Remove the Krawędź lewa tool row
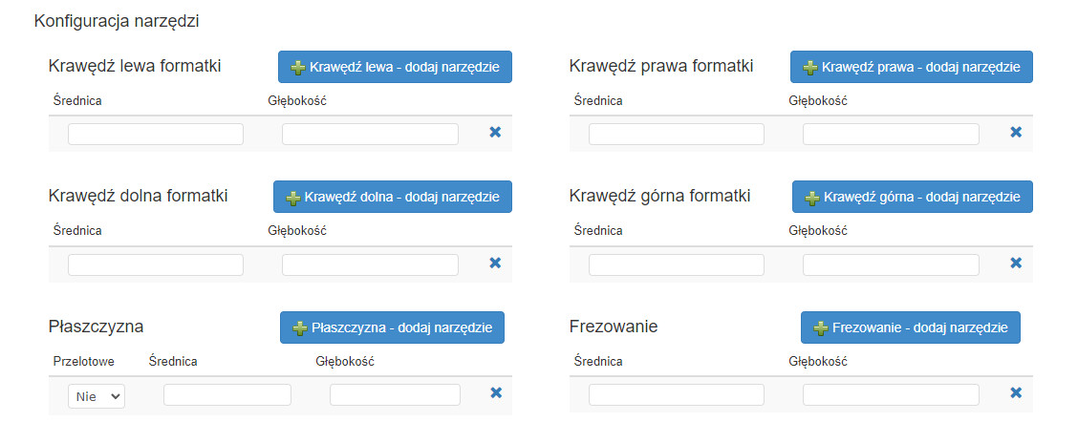1078x422 pixels. coord(495,133)
